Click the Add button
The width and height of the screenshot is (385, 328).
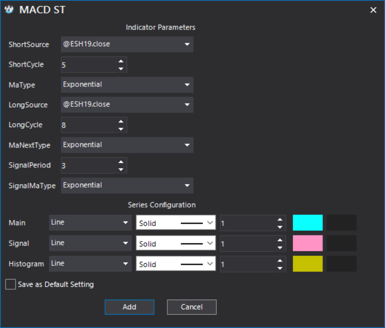pos(129,307)
